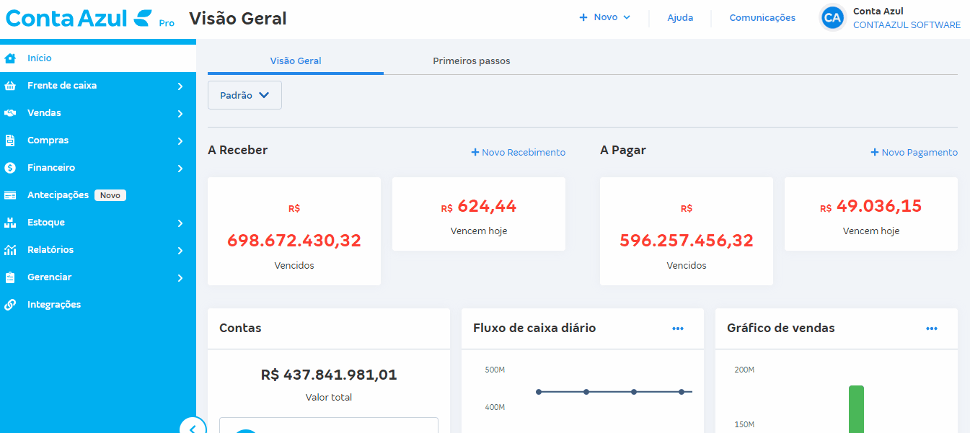Switch to the Primeiros passos tab

tap(472, 61)
